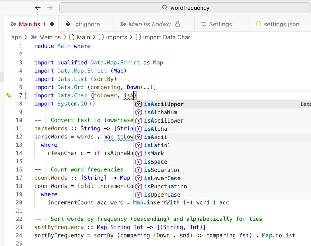311x246 pixels.
Task: Click the gitignore file icon on its tab
Action: [x=68, y=24]
